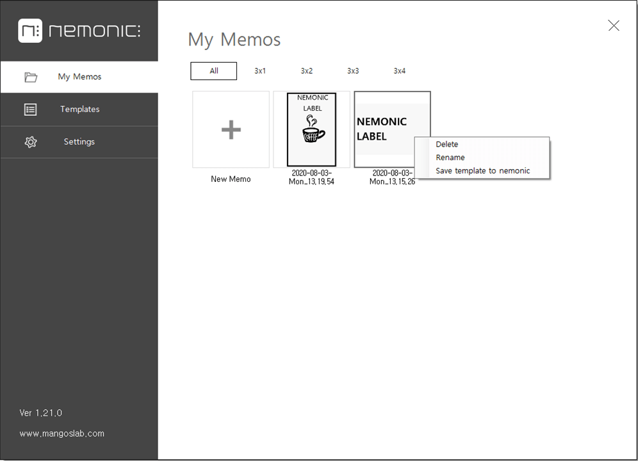638x461 pixels.
Task: Choose Delete from the context menu
Action: coord(482,144)
